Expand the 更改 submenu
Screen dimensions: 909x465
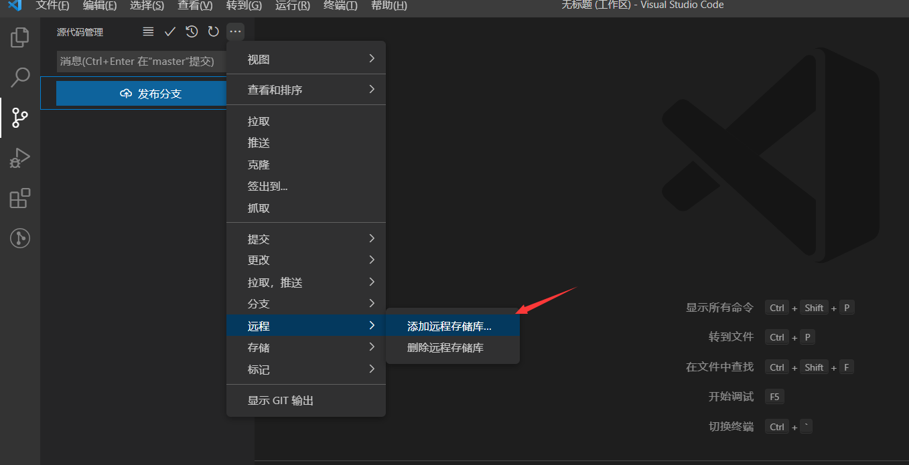click(306, 260)
